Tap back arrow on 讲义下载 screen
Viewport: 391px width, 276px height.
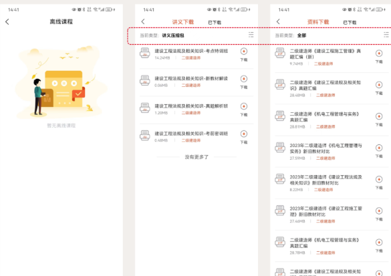click(143, 21)
